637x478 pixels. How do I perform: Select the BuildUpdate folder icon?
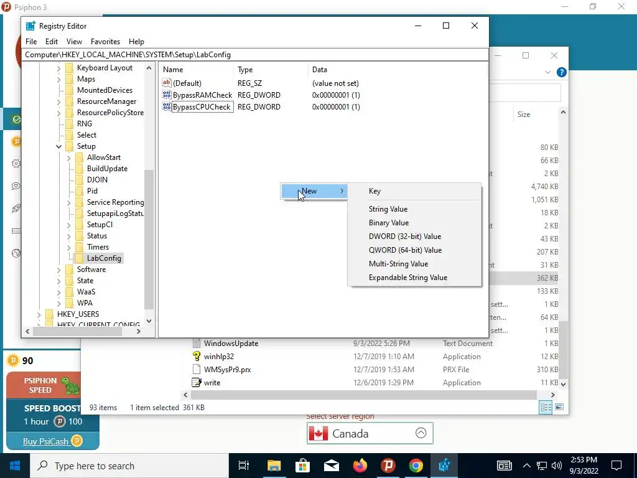pos(80,169)
